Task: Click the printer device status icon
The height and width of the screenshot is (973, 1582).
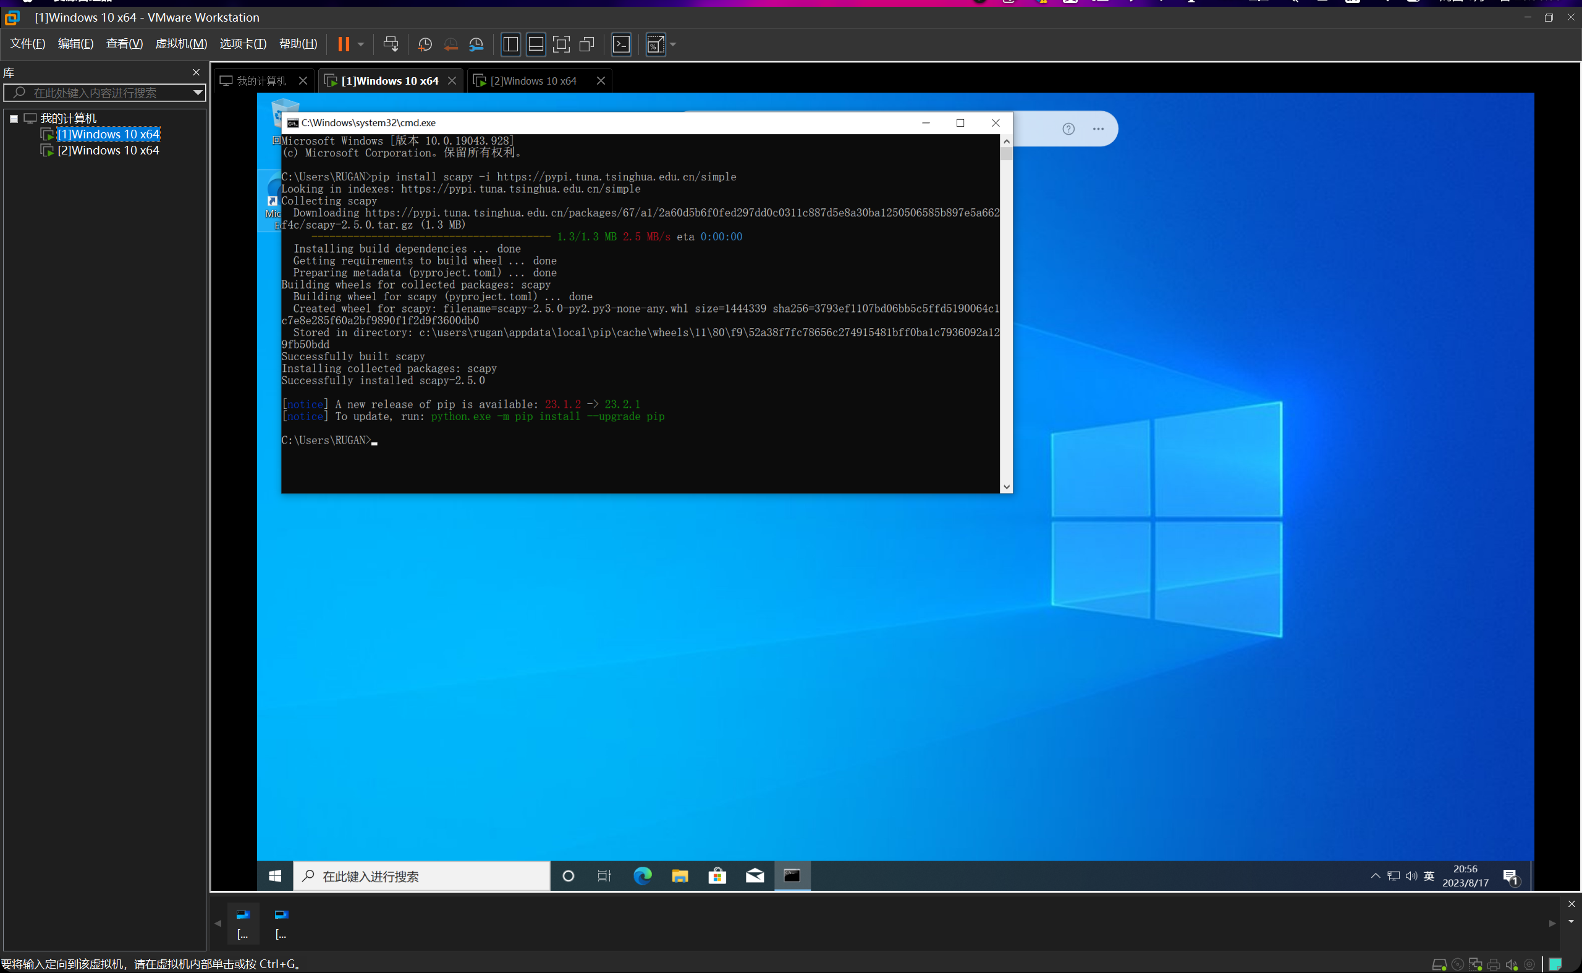Action: [x=1494, y=964]
